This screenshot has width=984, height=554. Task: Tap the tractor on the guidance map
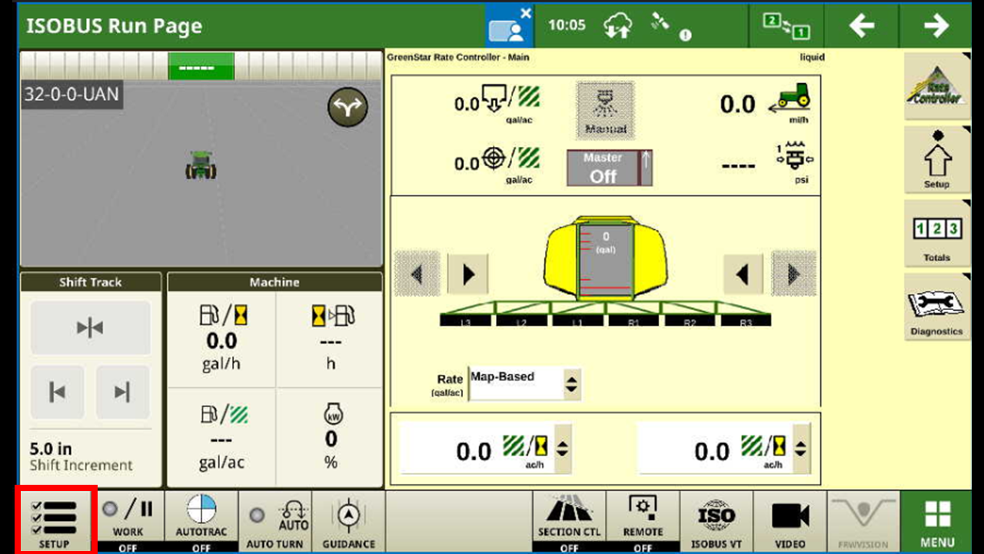tap(201, 165)
